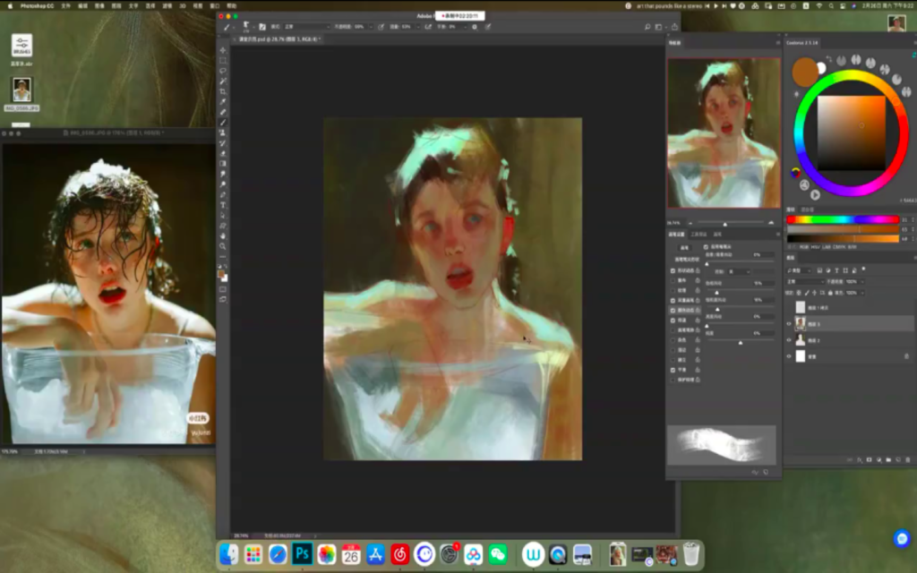This screenshot has width=917, height=573.
Task: Toggle first checkbox in brush settings list
Action: [673, 270]
